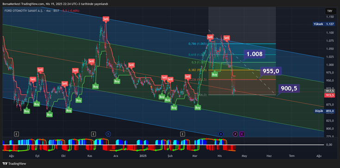This screenshot has width=340, height=168.
Task: Click the BorsaMerkezi publication header text
Action: tap(56, 4)
